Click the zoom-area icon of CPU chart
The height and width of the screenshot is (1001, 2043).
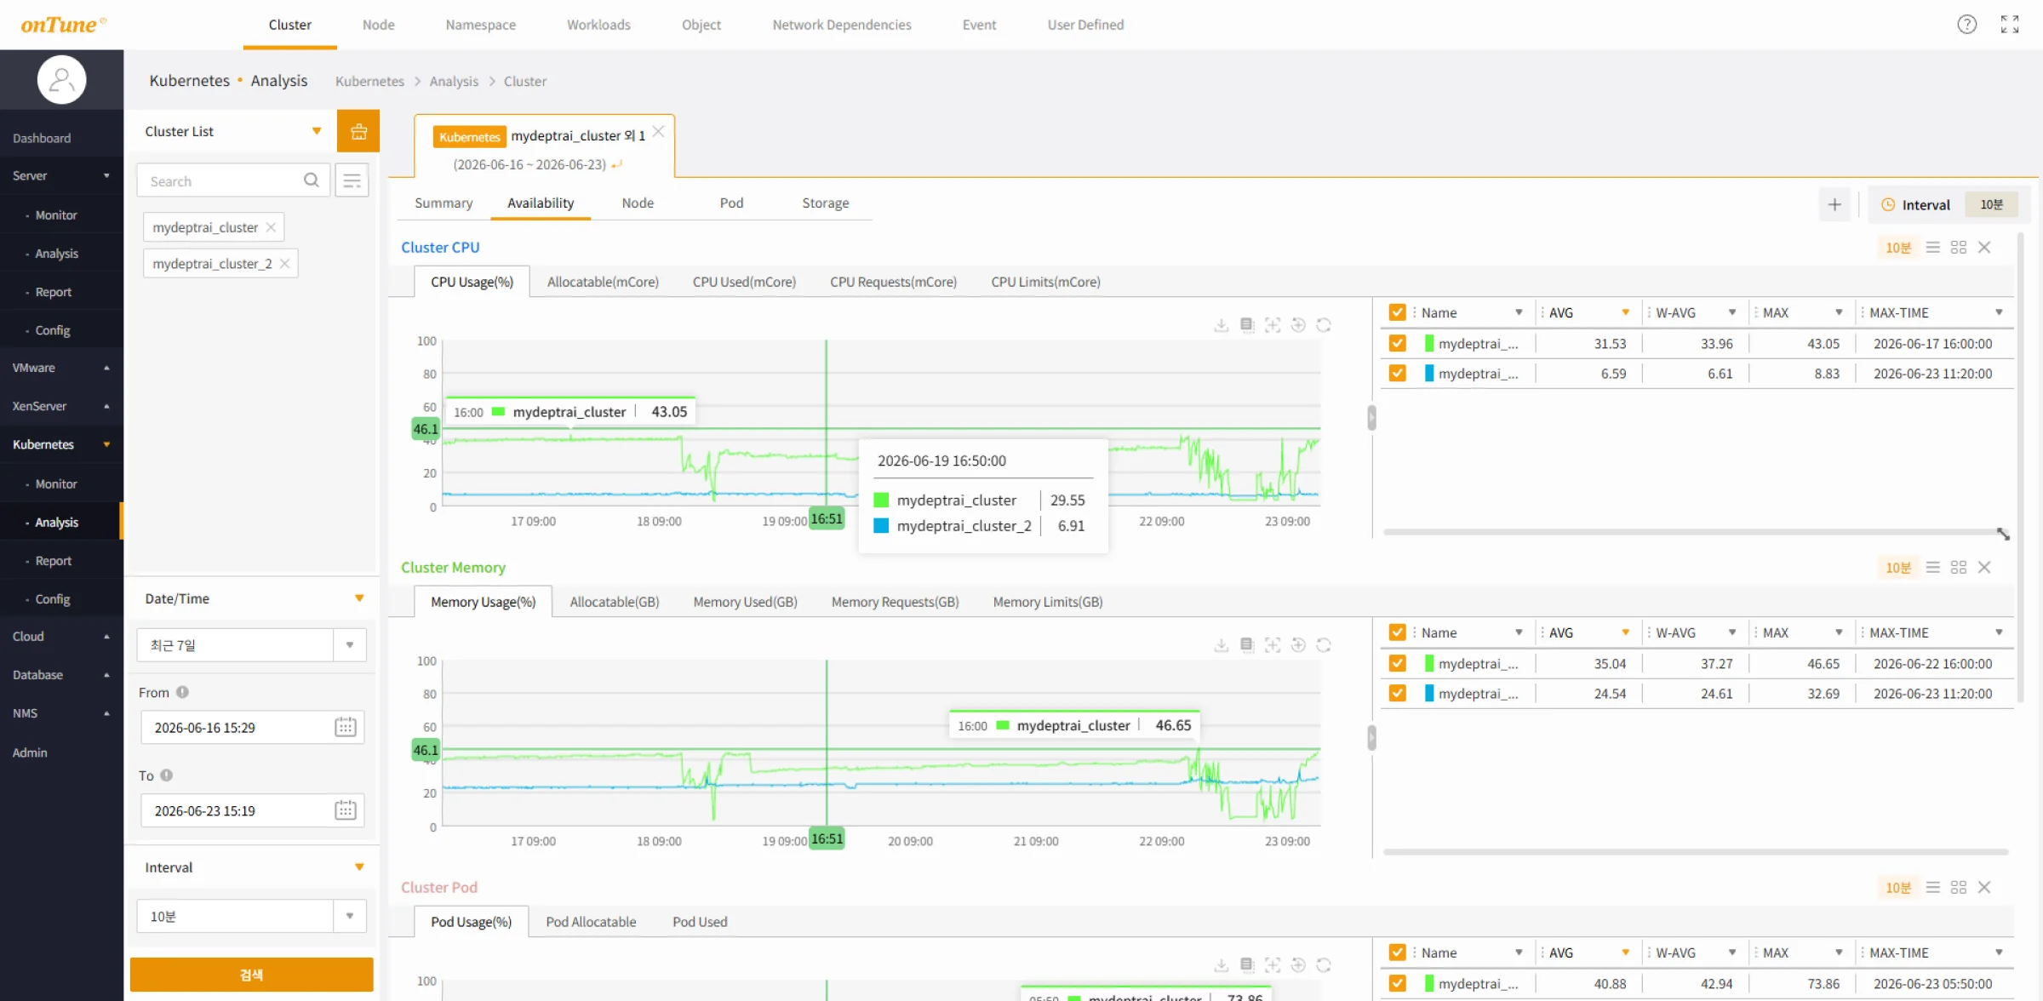tap(1273, 325)
